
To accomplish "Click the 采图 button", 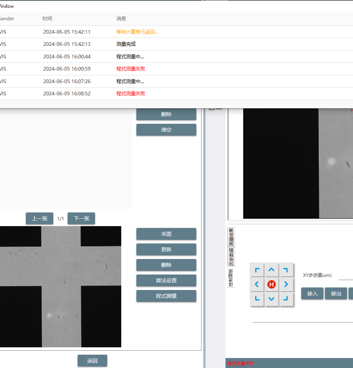I will pyautogui.click(x=166, y=234).
